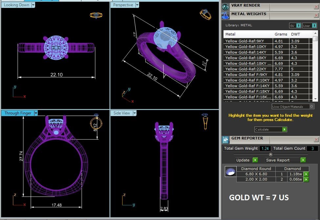Toggle the GV library switch
The width and height of the screenshot is (320, 220).
tap(298, 26)
